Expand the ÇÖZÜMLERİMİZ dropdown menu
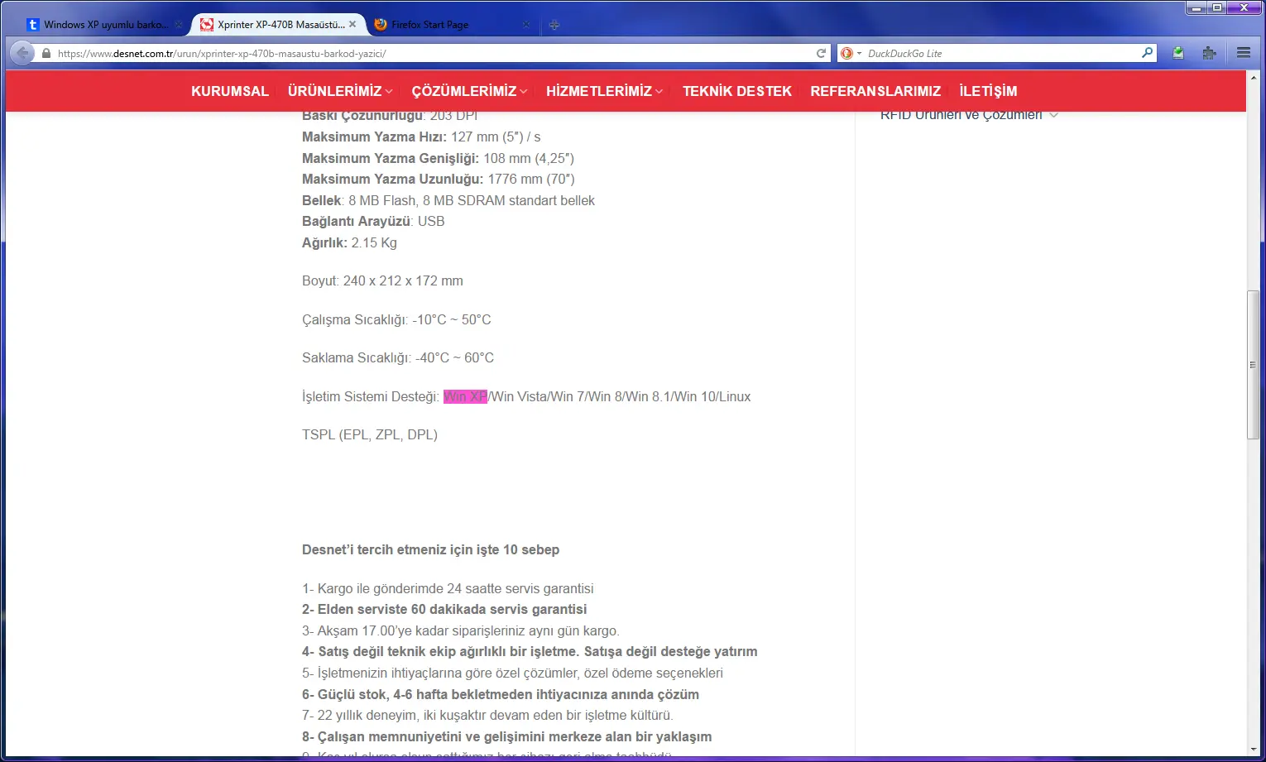Screen dimensions: 1266x762 (469, 91)
